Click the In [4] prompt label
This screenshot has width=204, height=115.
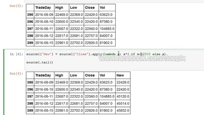point(16,54)
